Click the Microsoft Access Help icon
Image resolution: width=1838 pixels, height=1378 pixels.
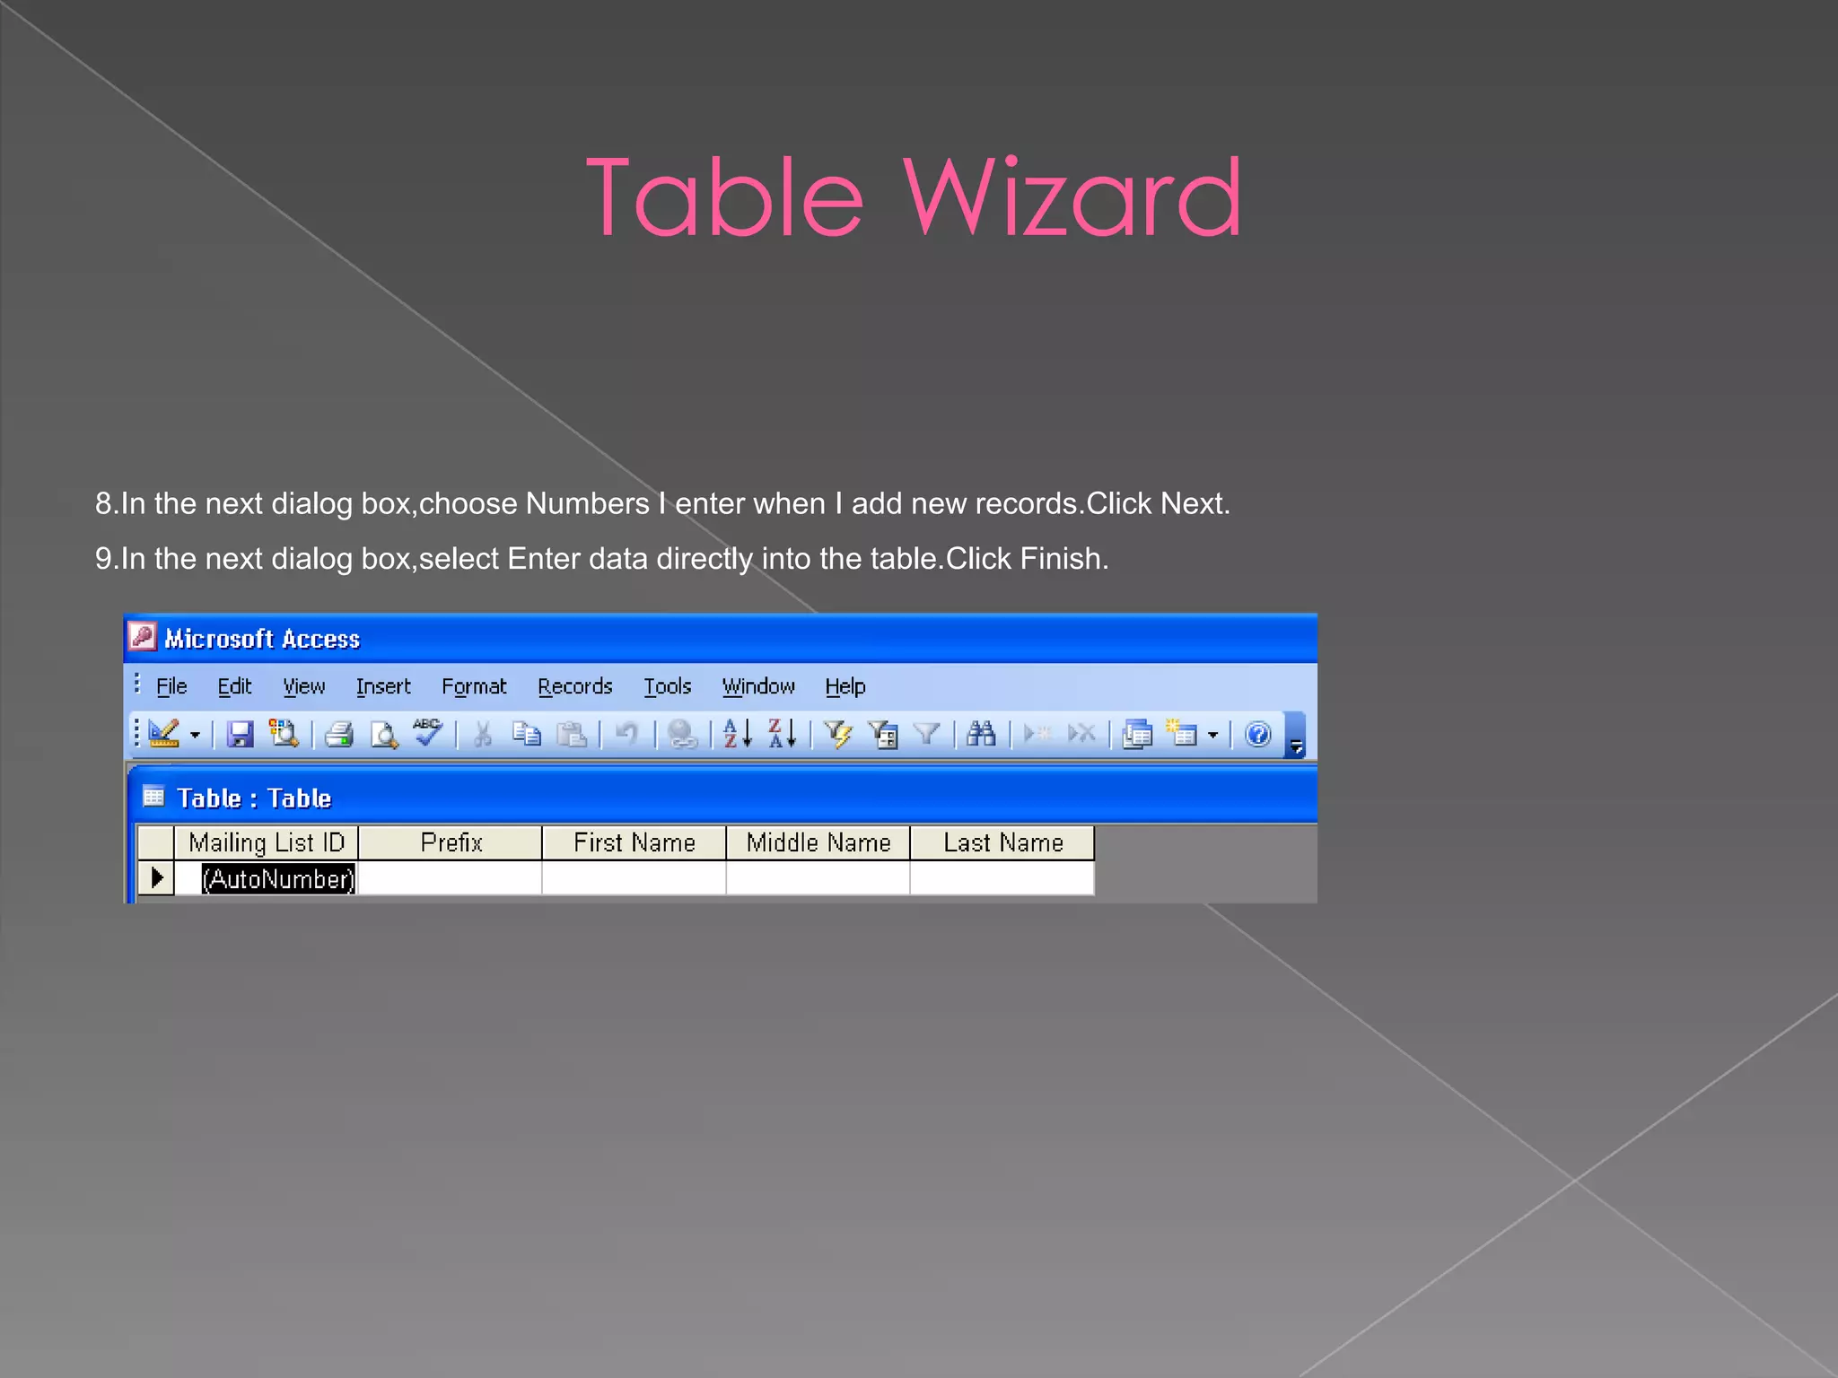1258,734
